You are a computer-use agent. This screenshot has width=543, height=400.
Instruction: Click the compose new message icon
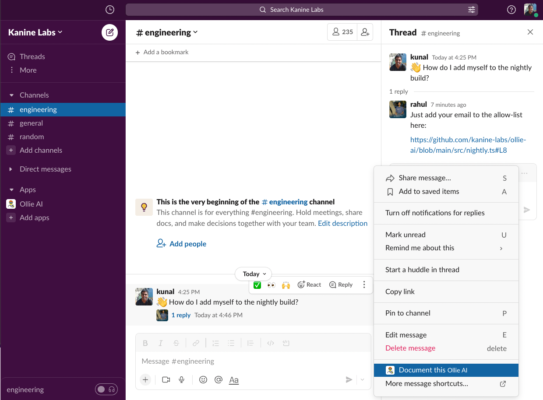pos(110,32)
